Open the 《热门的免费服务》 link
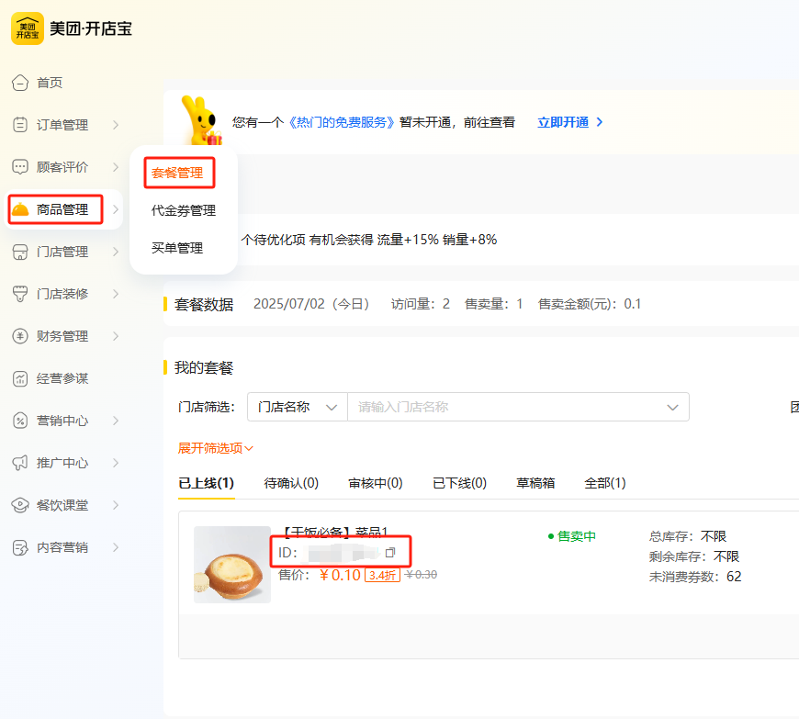The image size is (799, 719). [342, 122]
